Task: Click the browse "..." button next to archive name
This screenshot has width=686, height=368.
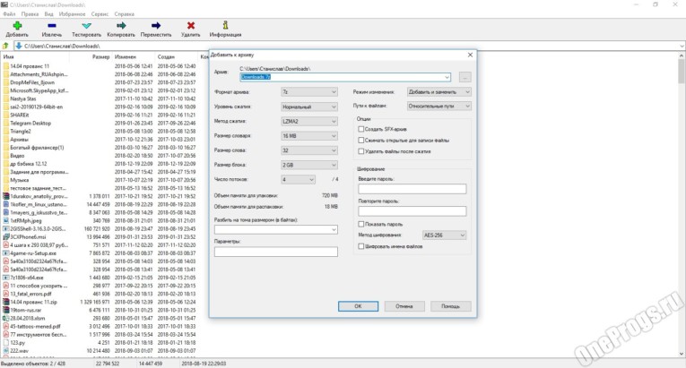Action: (x=465, y=77)
